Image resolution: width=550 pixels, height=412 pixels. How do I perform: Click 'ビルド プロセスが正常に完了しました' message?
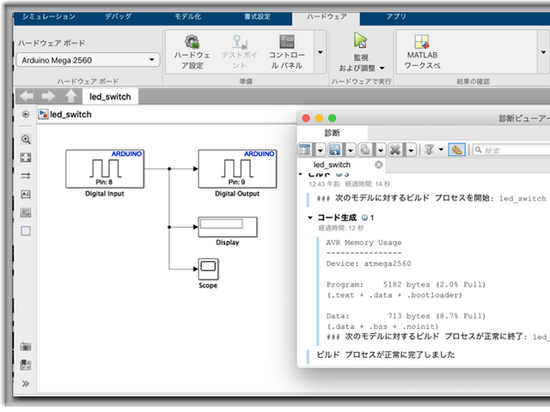tap(386, 354)
